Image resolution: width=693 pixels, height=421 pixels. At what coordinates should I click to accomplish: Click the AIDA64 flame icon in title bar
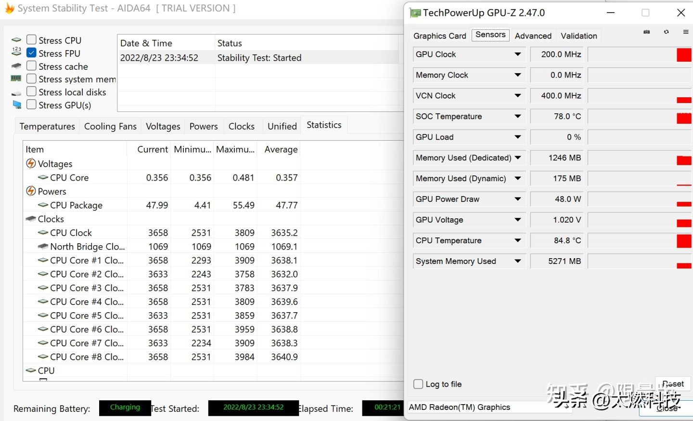(9, 8)
